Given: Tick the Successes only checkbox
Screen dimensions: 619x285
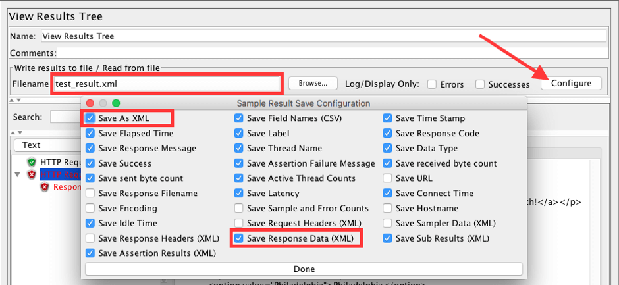Looking at the screenshot, I should [x=481, y=84].
